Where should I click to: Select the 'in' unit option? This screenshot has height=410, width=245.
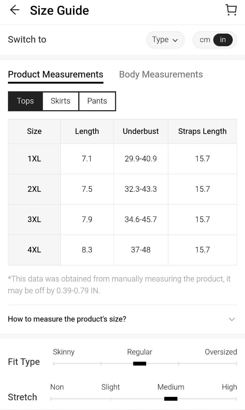point(223,40)
